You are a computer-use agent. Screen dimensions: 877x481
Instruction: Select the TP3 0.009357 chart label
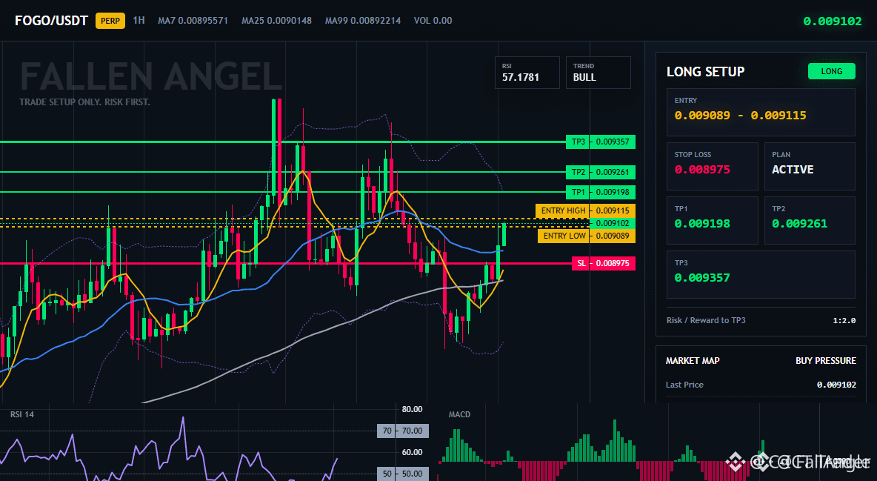tap(601, 142)
